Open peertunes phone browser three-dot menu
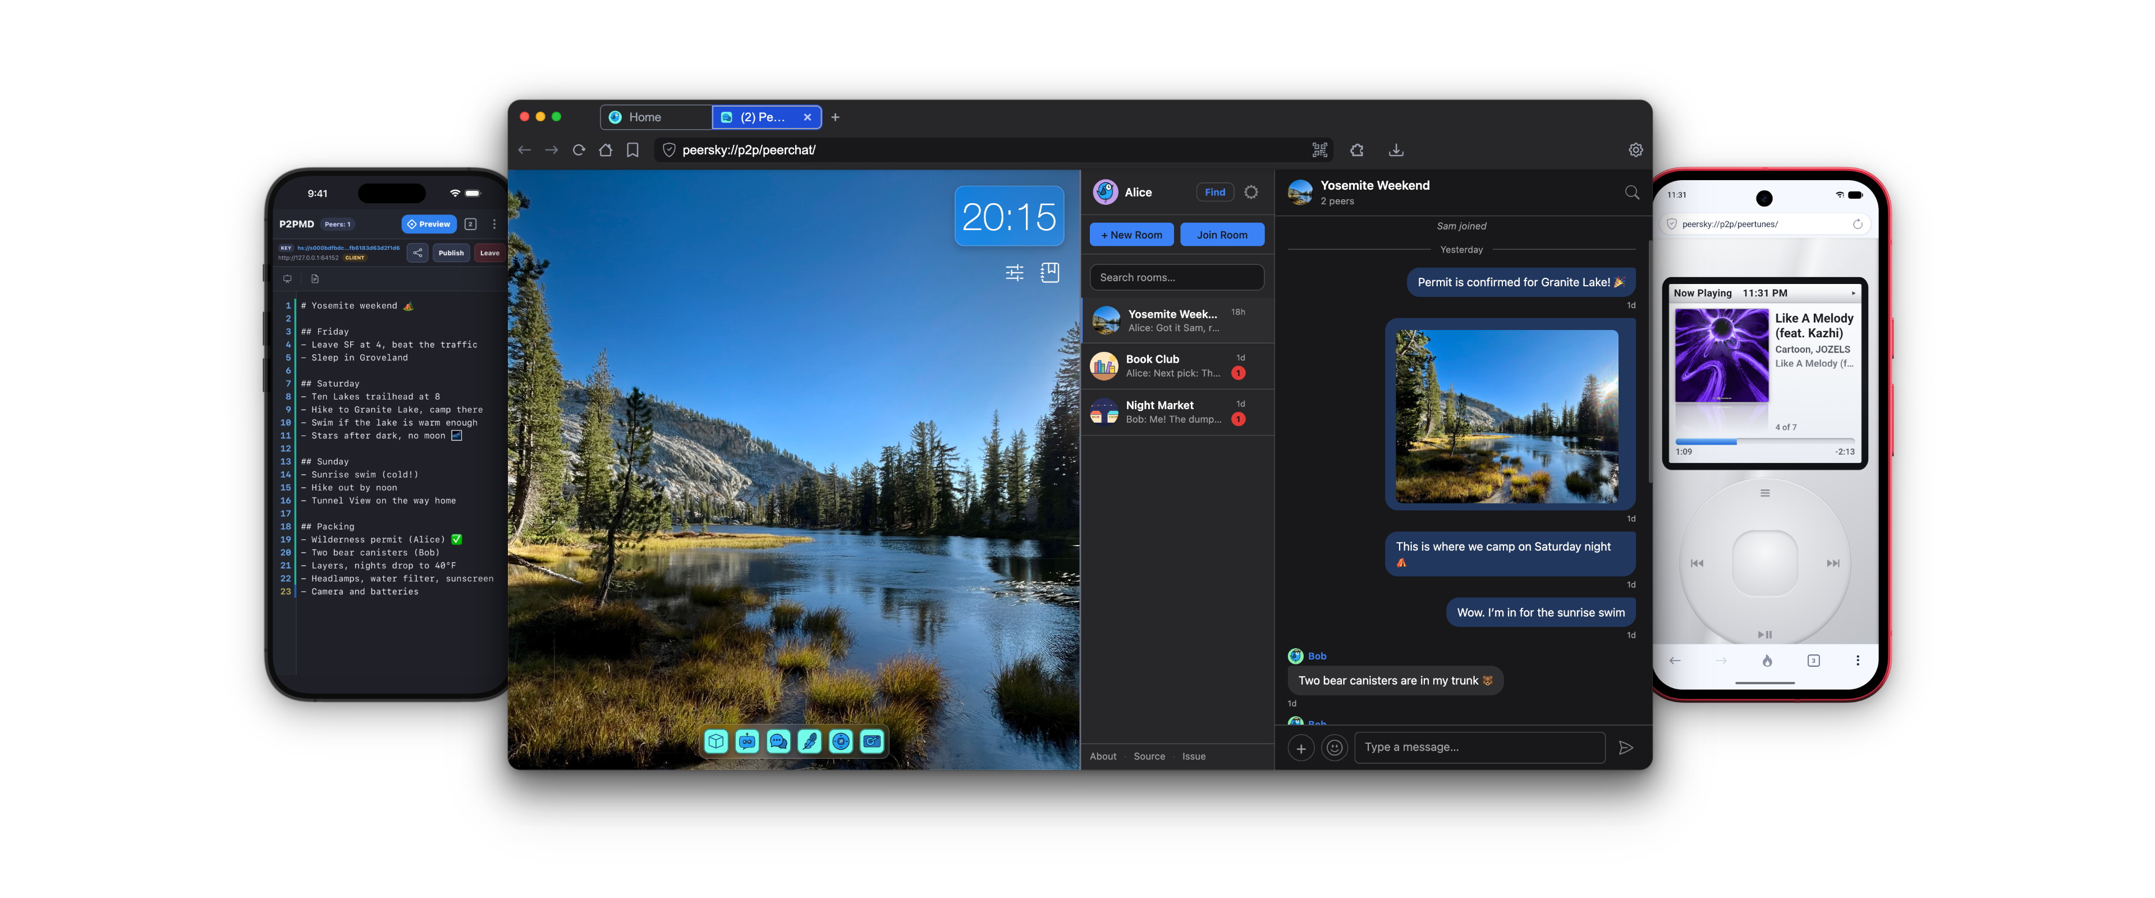Viewport: 2155px width, 898px height. [x=1857, y=661]
